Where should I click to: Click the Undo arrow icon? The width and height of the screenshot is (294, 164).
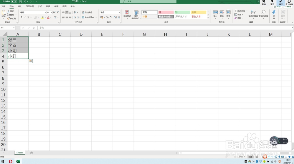25,1
